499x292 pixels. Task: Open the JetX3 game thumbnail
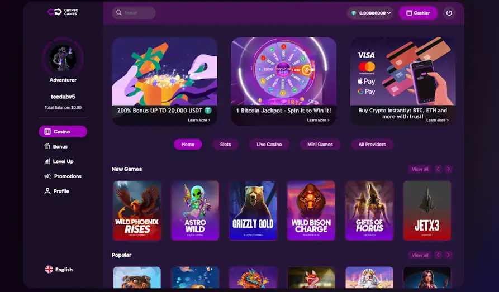(427, 210)
